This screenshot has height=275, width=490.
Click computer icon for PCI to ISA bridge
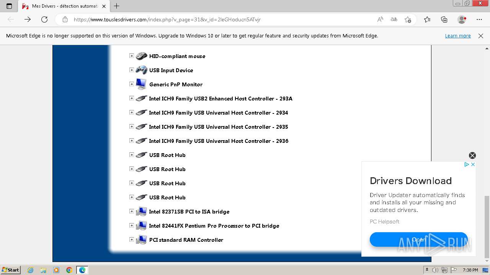click(141, 211)
